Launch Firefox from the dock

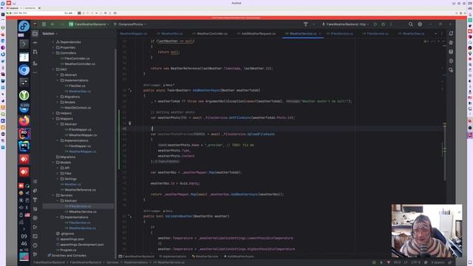[24, 121]
